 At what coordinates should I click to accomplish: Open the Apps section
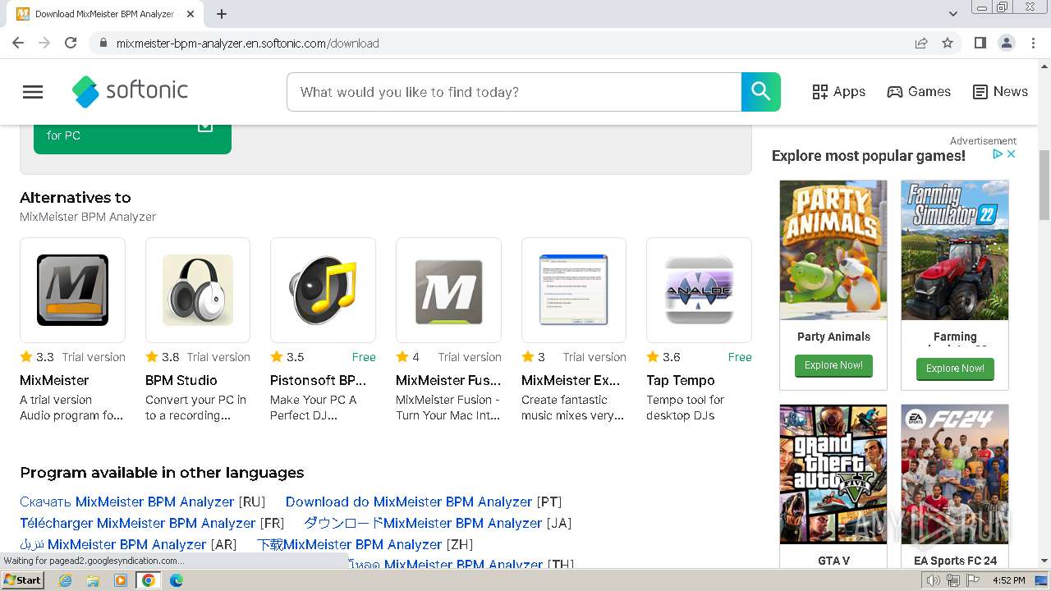pos(838,92)
